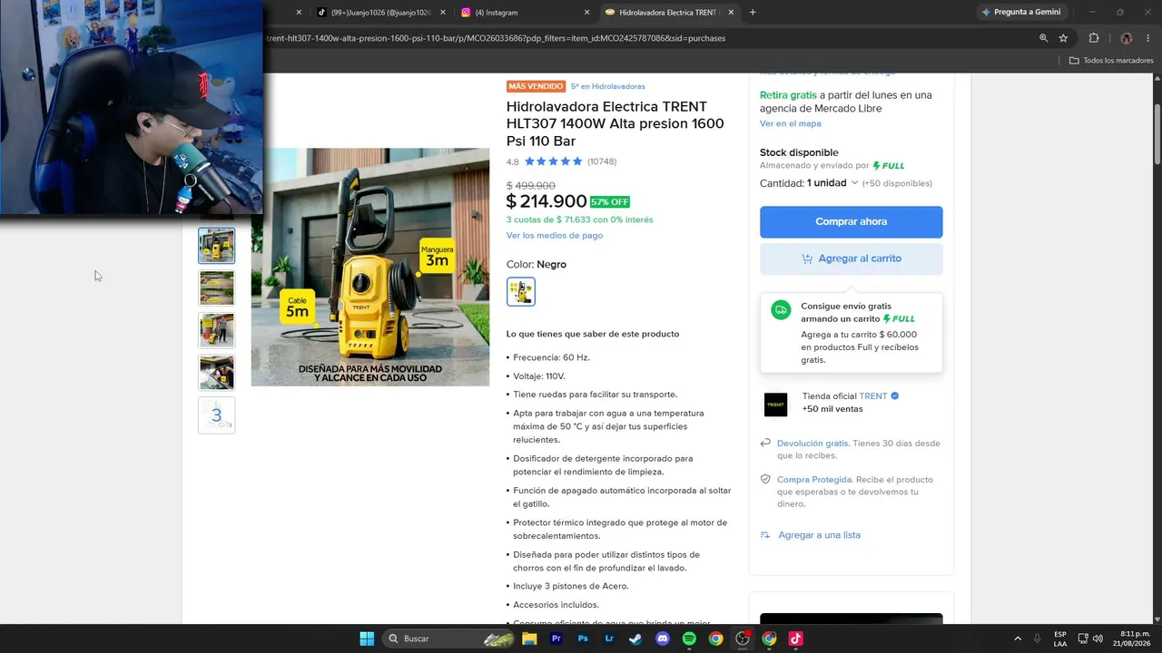This screenshot has width=1162, height=653.
Task: Click the MÁS VENDIDO badge
Action: coord(536,86)
